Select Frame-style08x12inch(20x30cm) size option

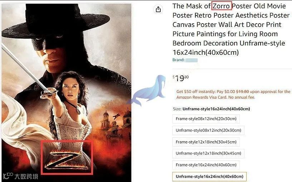[206, 119]
